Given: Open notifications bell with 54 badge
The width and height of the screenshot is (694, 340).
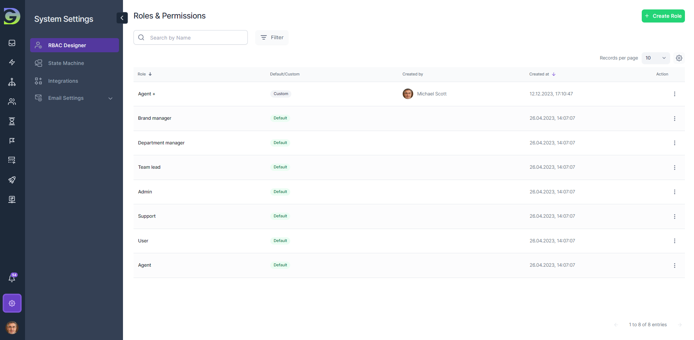Looking at the screenshot, I should (x=12, y=278).
